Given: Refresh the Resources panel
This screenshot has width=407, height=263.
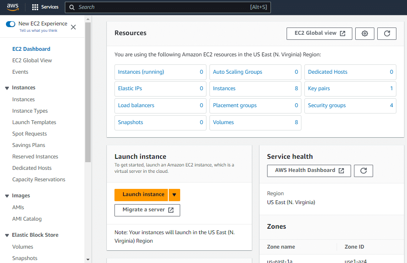Looking at the screenshot, I should (387, 33).
